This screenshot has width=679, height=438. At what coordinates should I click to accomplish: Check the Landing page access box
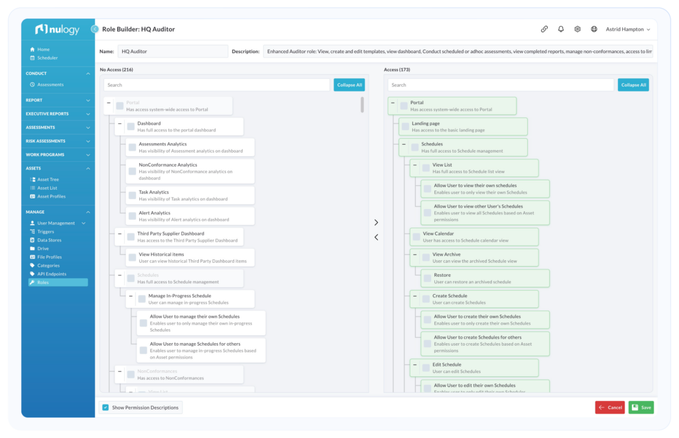pos(405,127)
